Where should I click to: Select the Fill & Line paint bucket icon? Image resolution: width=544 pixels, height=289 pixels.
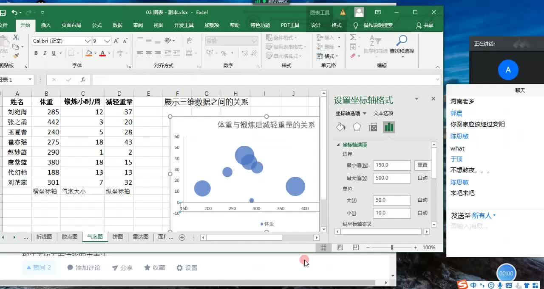click(340, 127)
